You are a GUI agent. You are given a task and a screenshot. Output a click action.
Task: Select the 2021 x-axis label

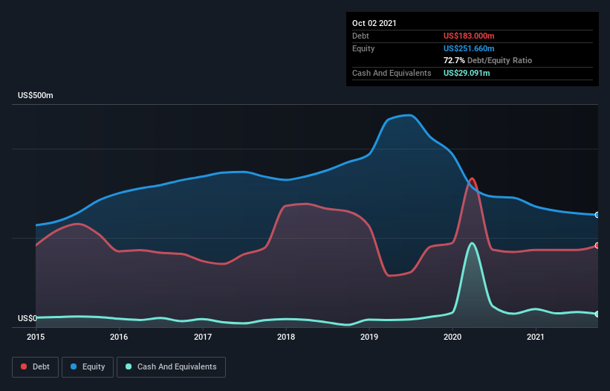(536, 337)
